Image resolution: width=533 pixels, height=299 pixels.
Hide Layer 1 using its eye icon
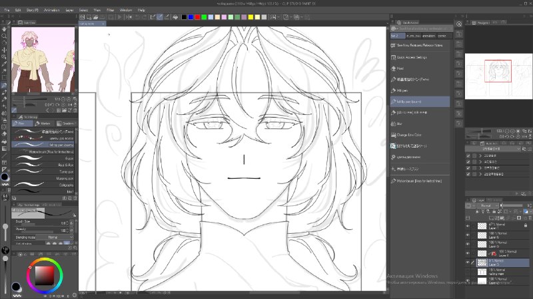(468, 226)
